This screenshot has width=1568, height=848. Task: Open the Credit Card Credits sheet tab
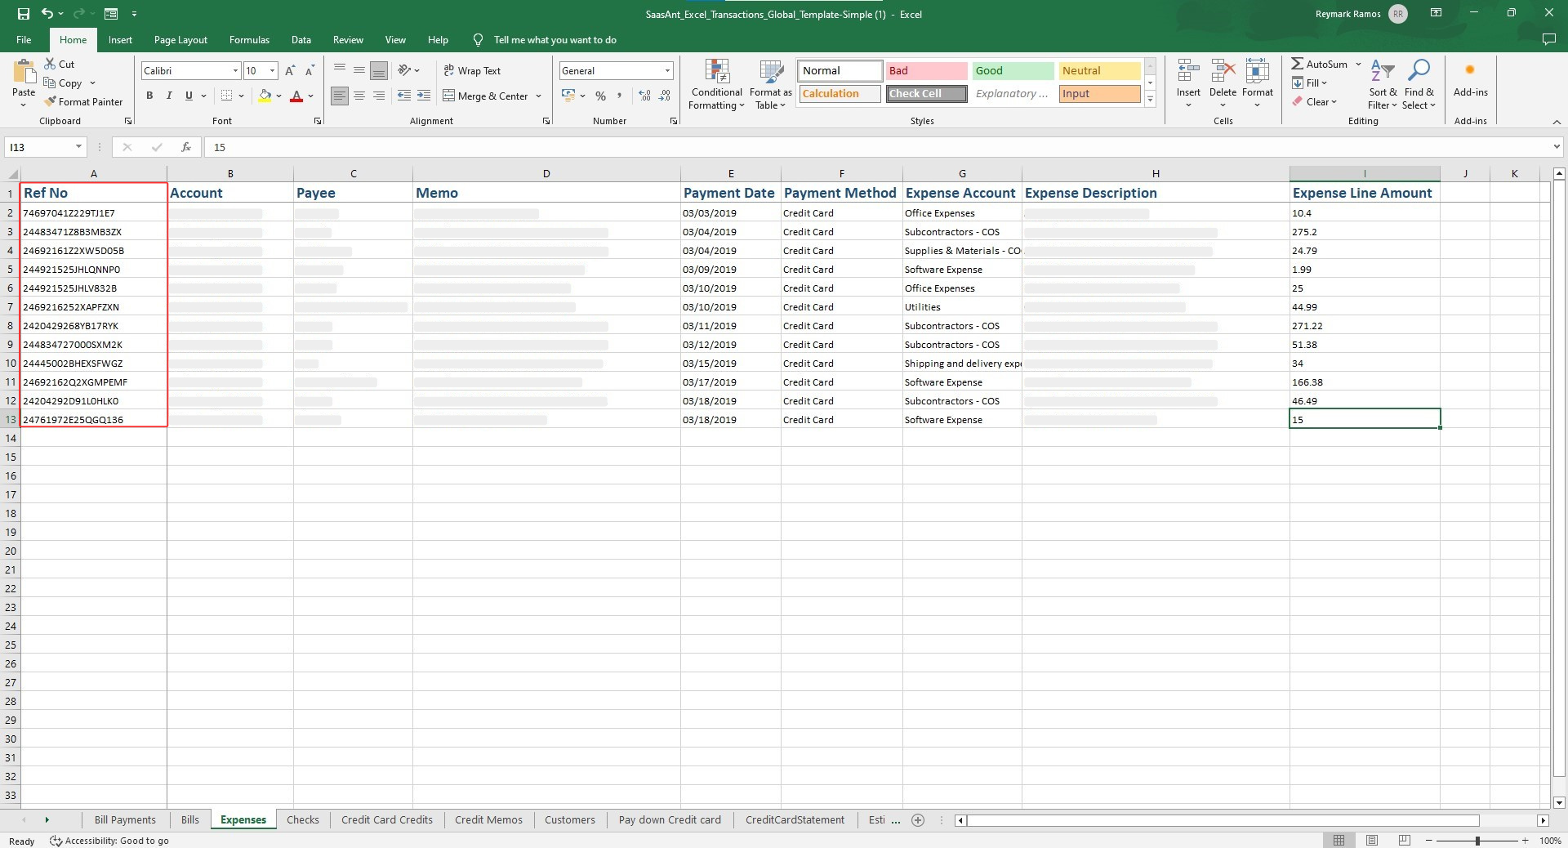386,820
